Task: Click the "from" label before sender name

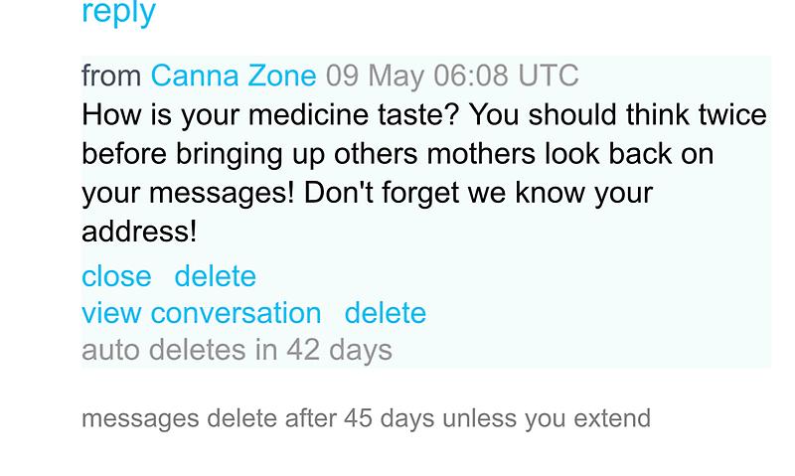Action: click(112, 76)
